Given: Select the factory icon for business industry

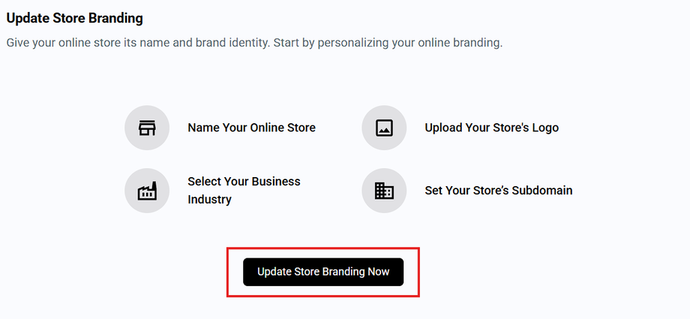Looking at the screenshot, I should (x=147, y=191).
